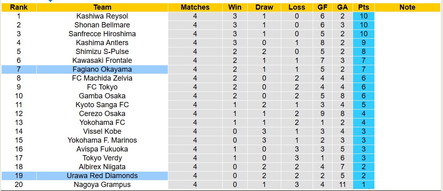Click the Win column header

[x=235, y=7]
